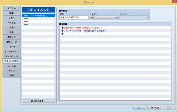Open the トリガー dropdown

pyautogui.click(x=104, y=17)
